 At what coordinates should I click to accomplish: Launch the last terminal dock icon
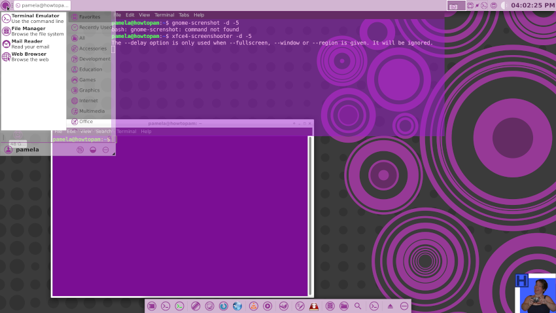click(x=374, y=306)
